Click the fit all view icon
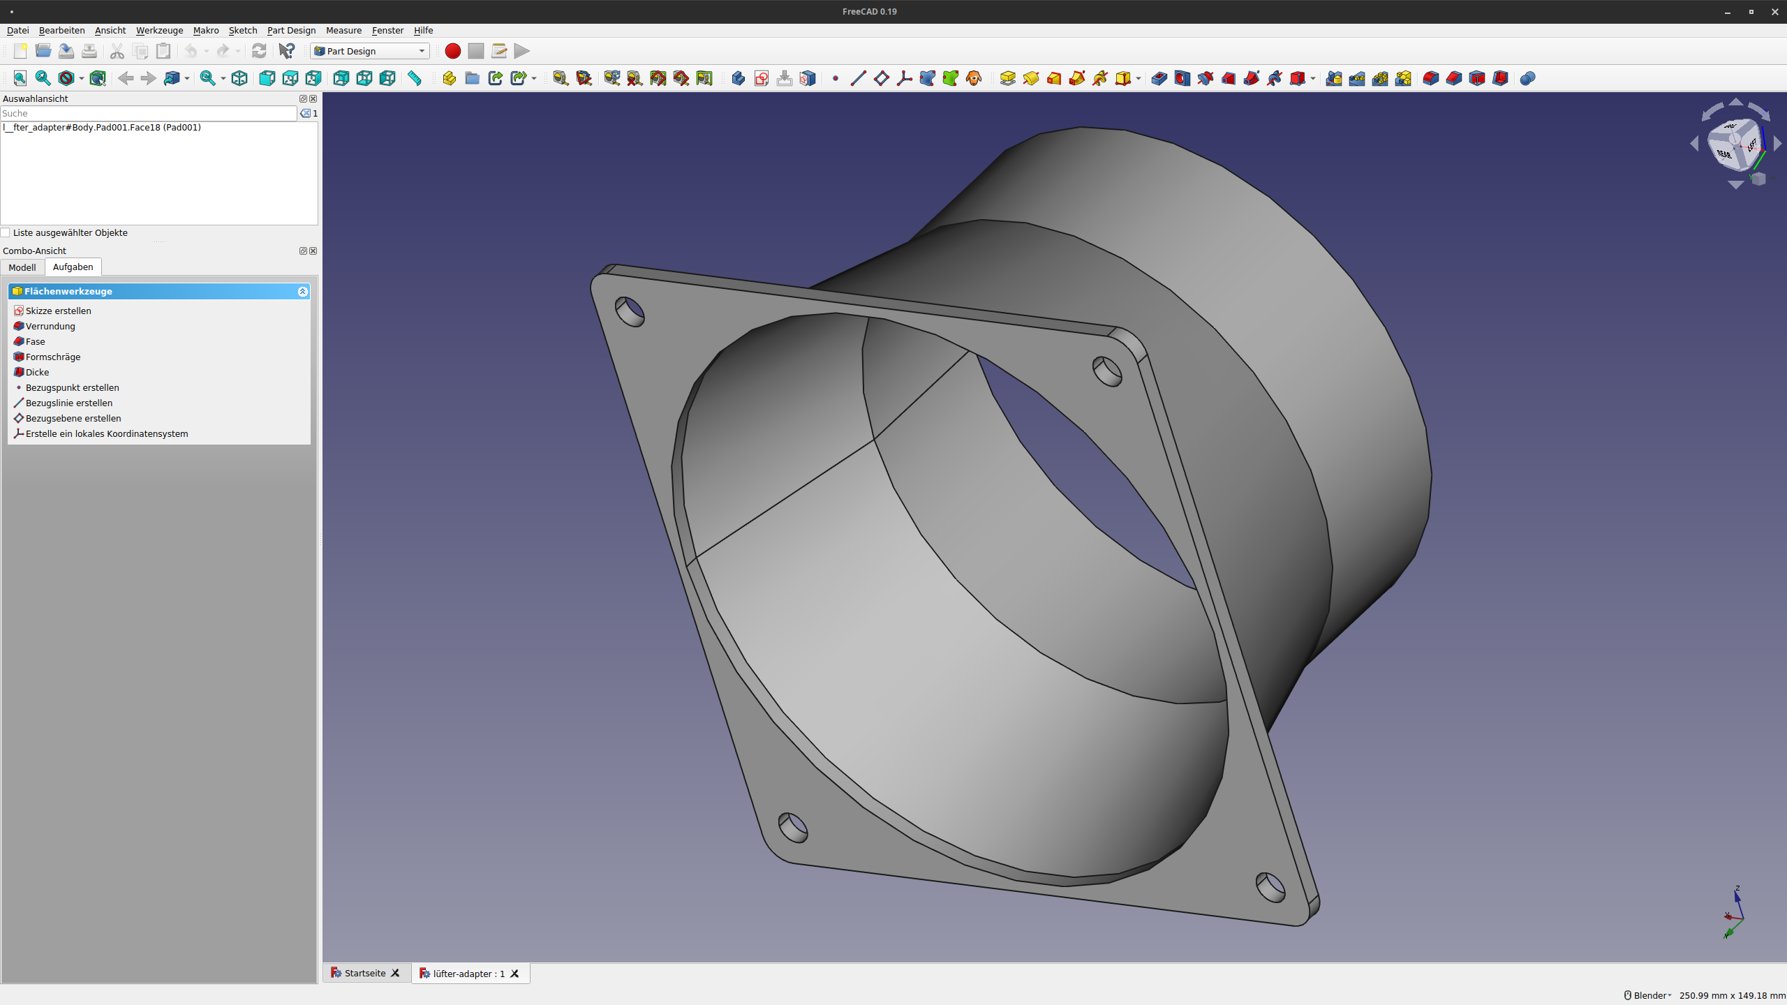The image size is (1787, 1005). pyautogui.click(x=20, y=78)
